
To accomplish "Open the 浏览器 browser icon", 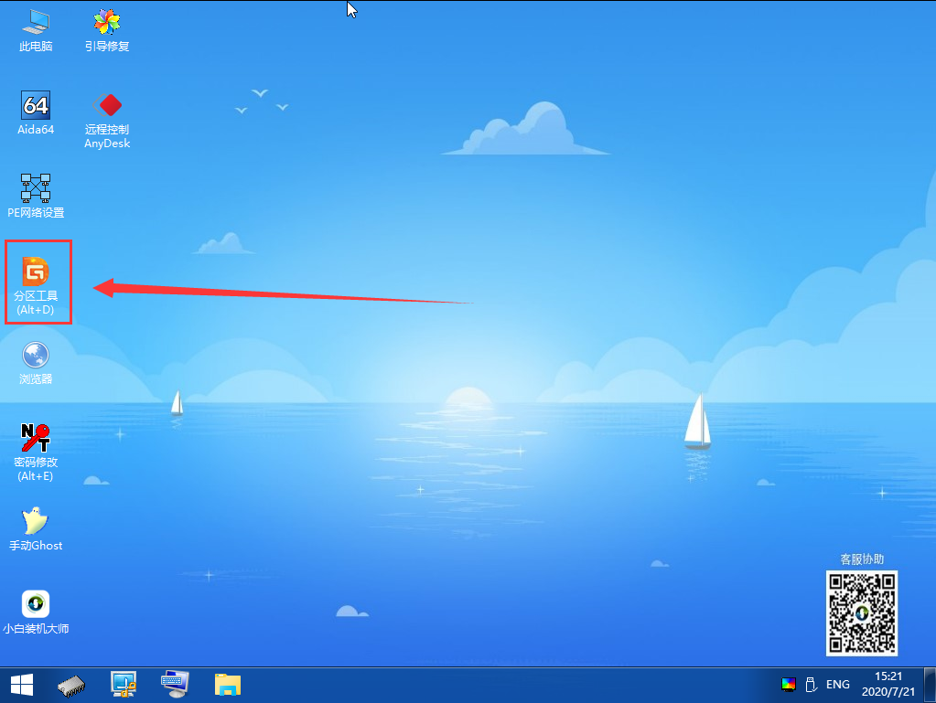I will coord(36,363).
